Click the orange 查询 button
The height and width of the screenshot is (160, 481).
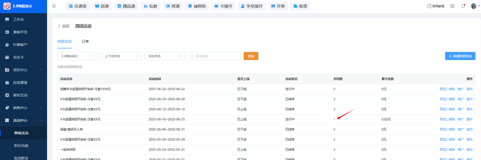(251, 56)
